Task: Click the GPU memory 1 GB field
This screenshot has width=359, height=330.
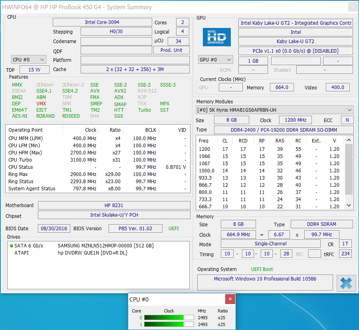Action: pyautogui.click(x=253, y=61)
